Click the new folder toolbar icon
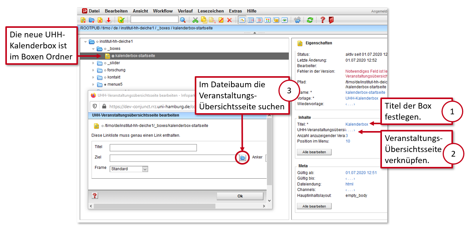 [91, 20]
